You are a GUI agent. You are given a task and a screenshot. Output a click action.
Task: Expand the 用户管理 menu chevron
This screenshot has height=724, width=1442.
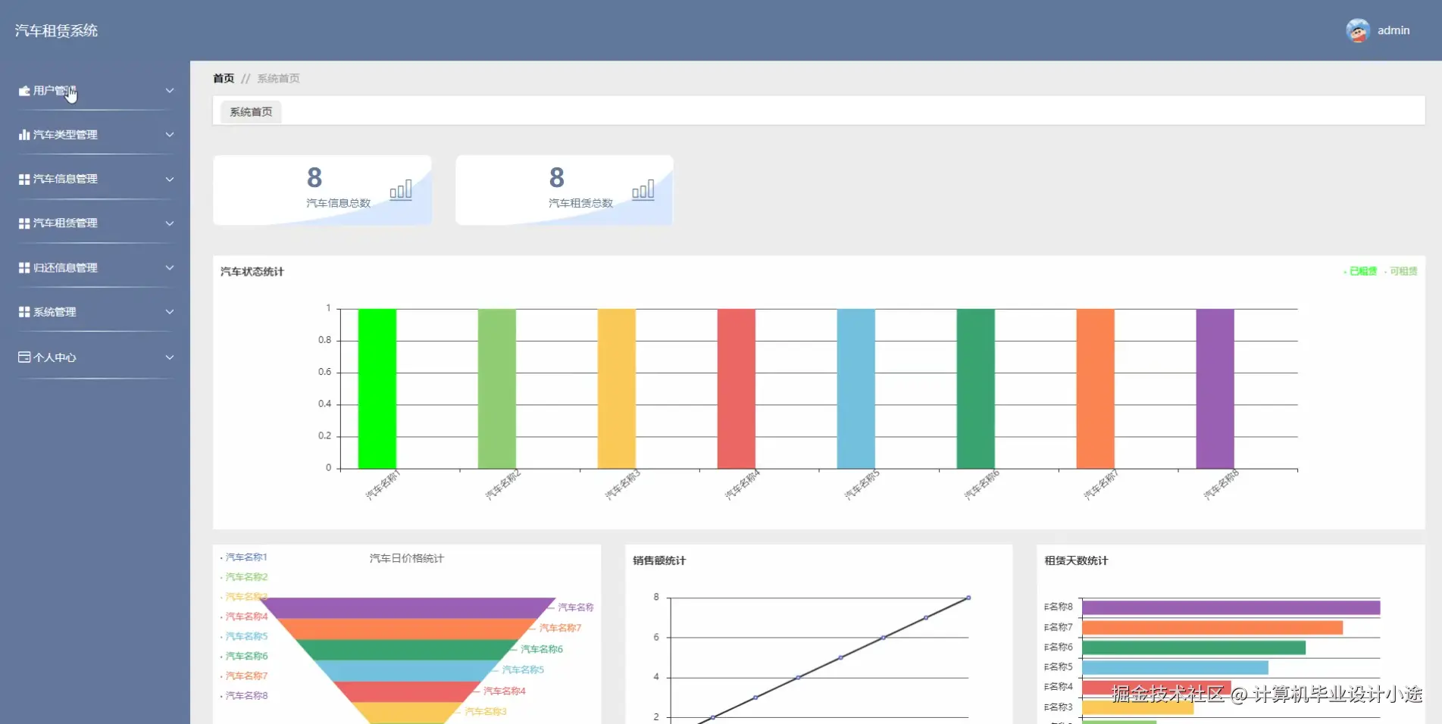[170, 91]
